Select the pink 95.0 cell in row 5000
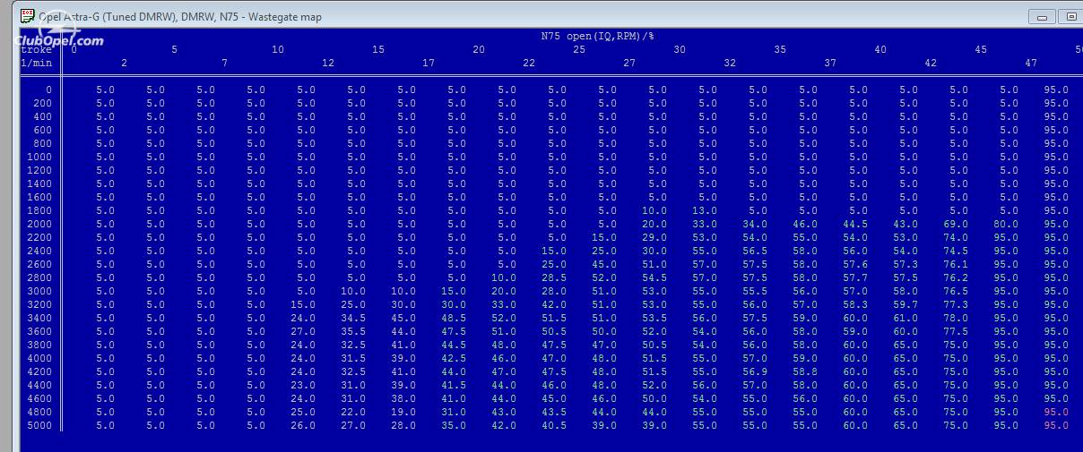This screenshot has width=1083, height=452. [1056, 426]
